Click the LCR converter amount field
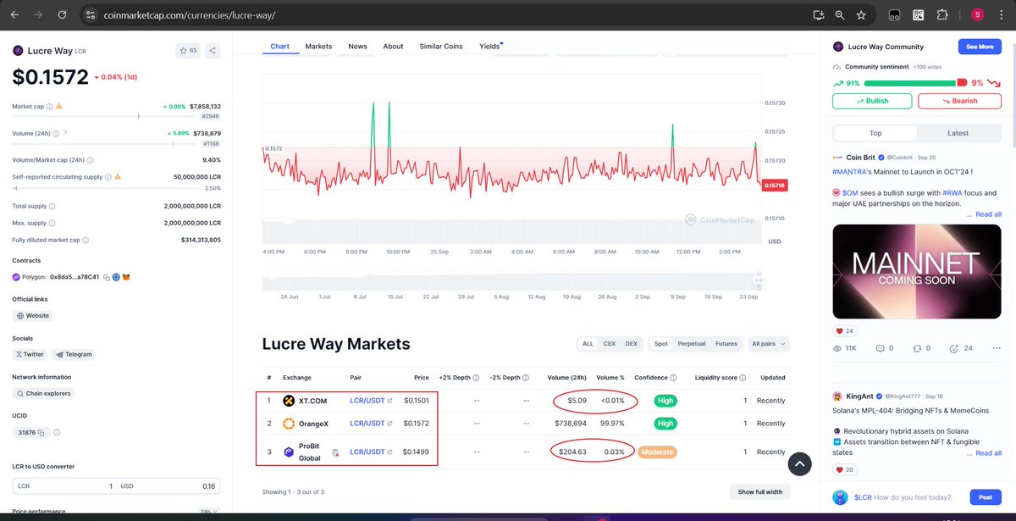 64,486
